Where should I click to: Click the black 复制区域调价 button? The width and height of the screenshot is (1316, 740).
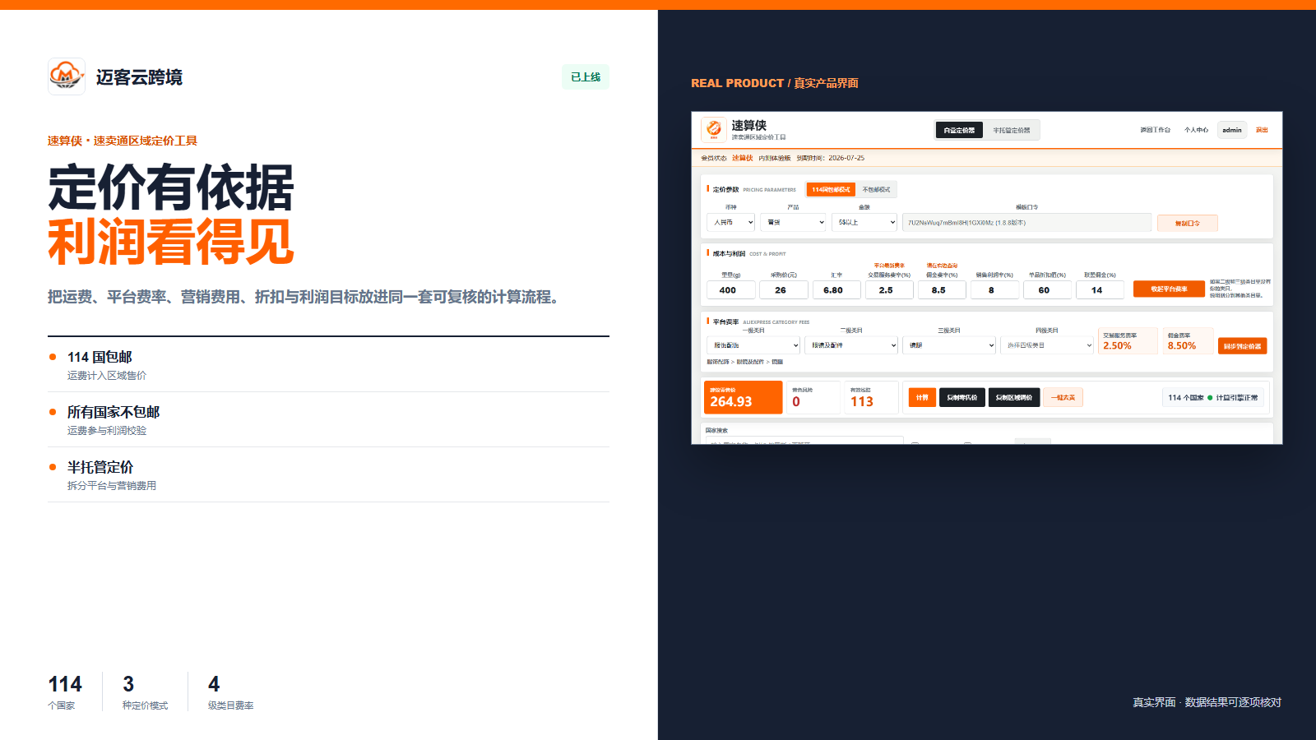point(1014,397)
